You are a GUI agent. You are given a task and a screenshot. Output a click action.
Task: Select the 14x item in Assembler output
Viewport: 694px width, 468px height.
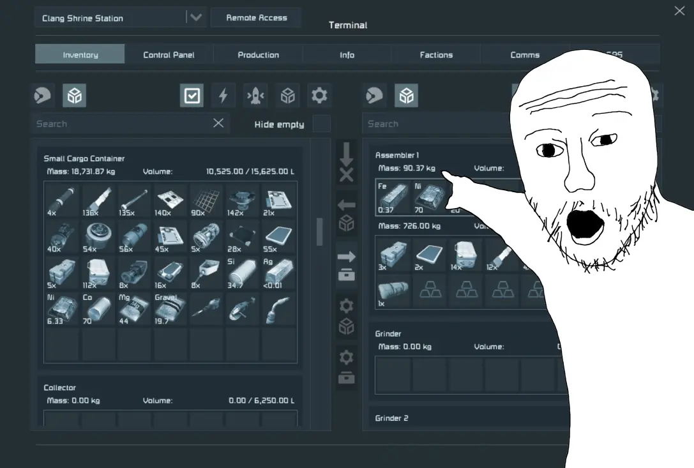(466, 255)
